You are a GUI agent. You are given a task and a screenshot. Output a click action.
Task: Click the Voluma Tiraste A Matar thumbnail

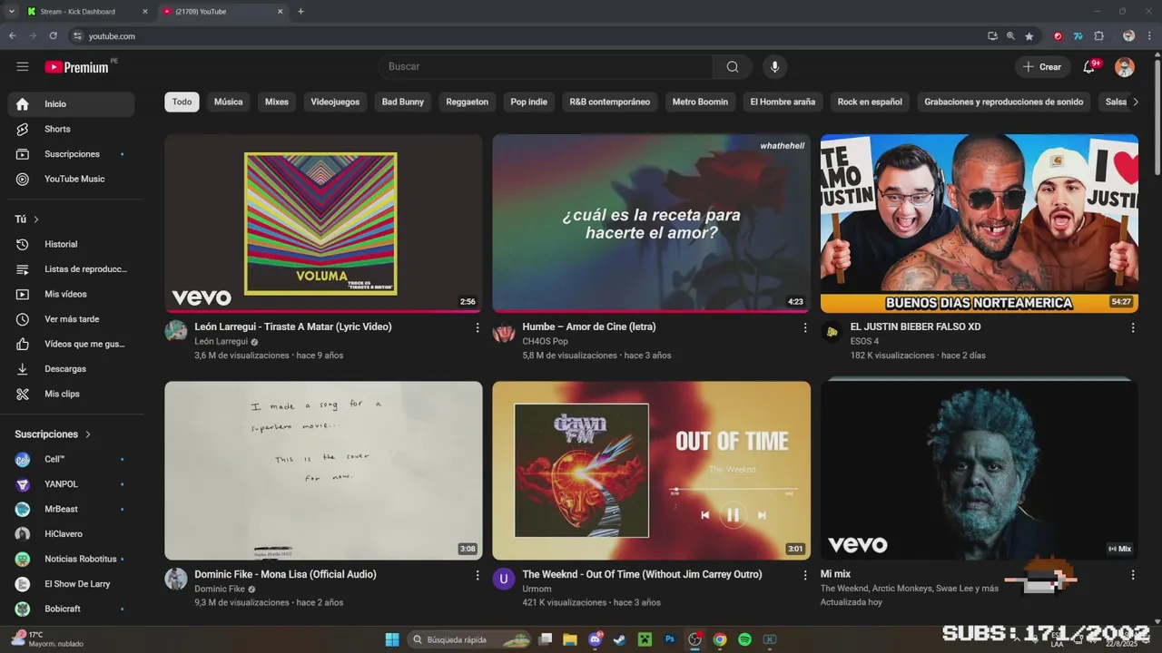pos(323,223)
